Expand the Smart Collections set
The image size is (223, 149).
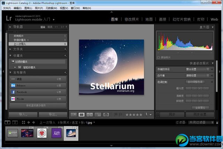tap(15, 67)
